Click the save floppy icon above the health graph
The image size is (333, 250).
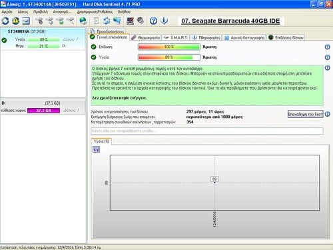tap(96, 149)
